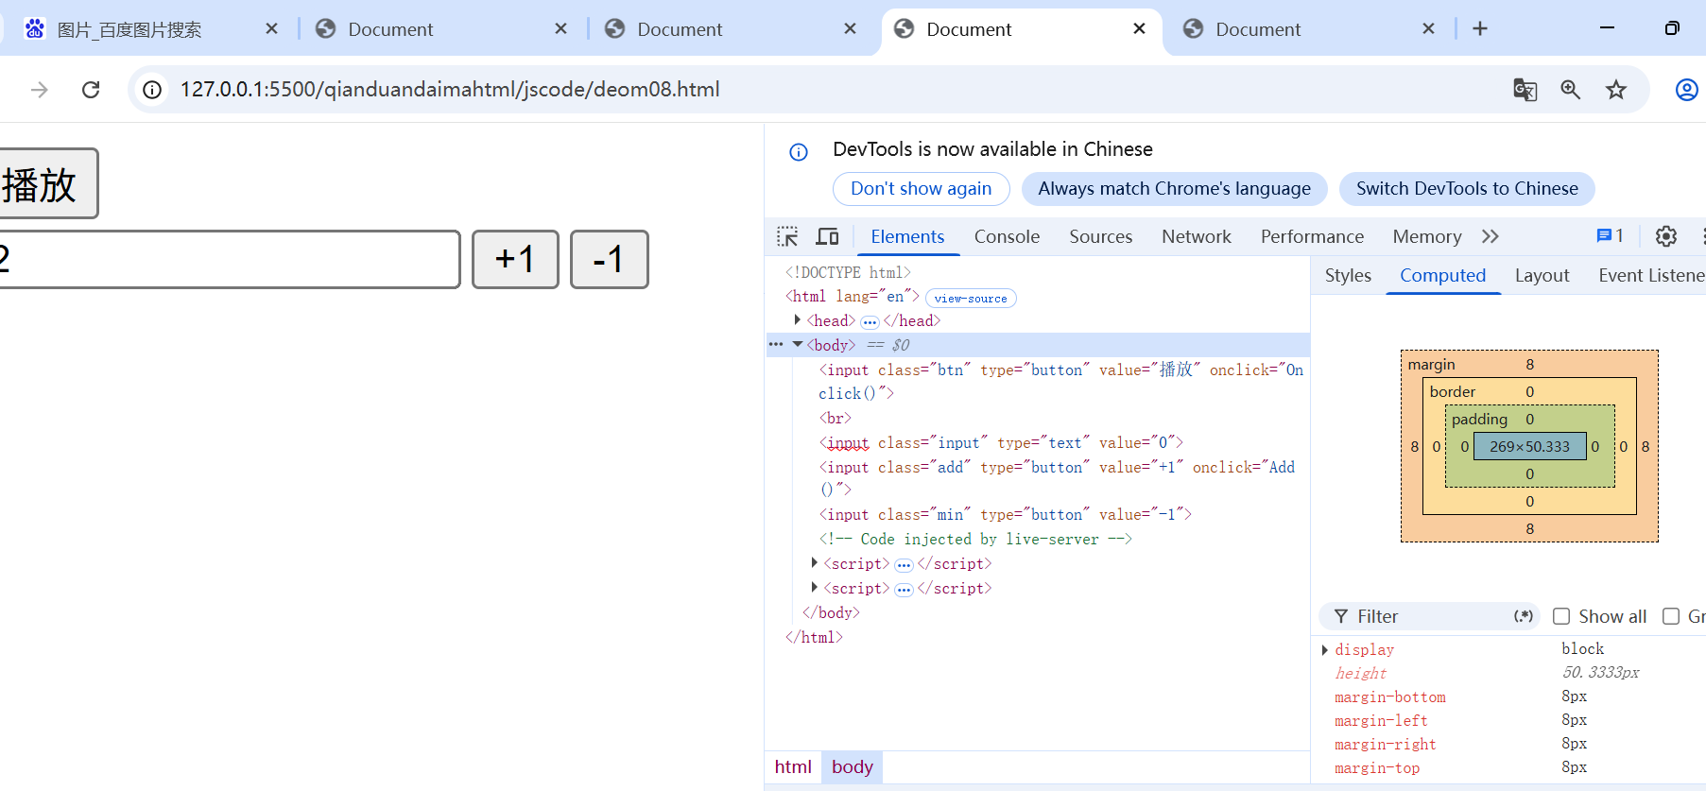Expand the collapsed head element ellipsis
The image size is (1706, 791).
pyautogui.click(x=870, y=322)
